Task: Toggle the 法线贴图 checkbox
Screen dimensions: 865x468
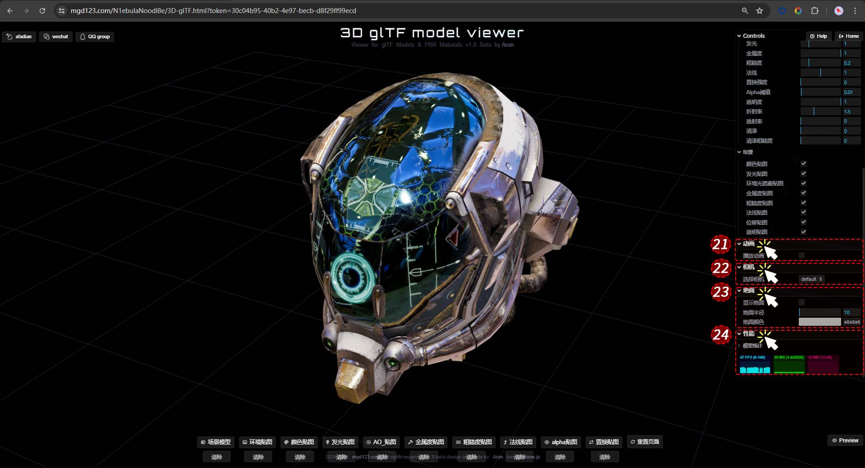Action: point(803,212)
